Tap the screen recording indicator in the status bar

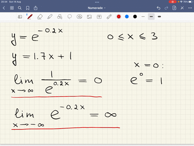[x=173, y=2]
